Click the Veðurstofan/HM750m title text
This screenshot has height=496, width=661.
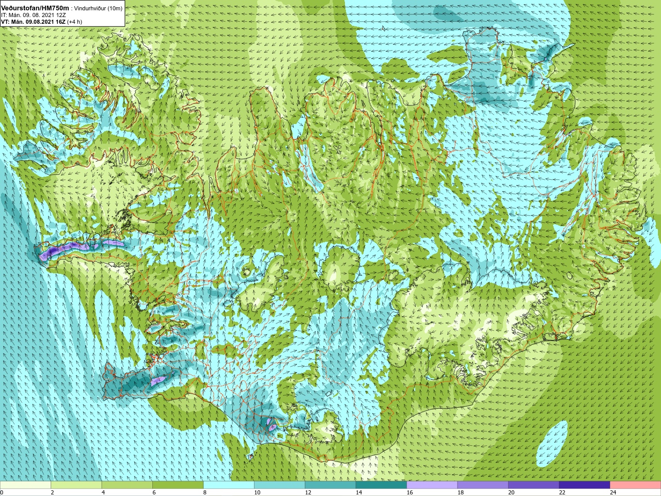tap(35, 8)
